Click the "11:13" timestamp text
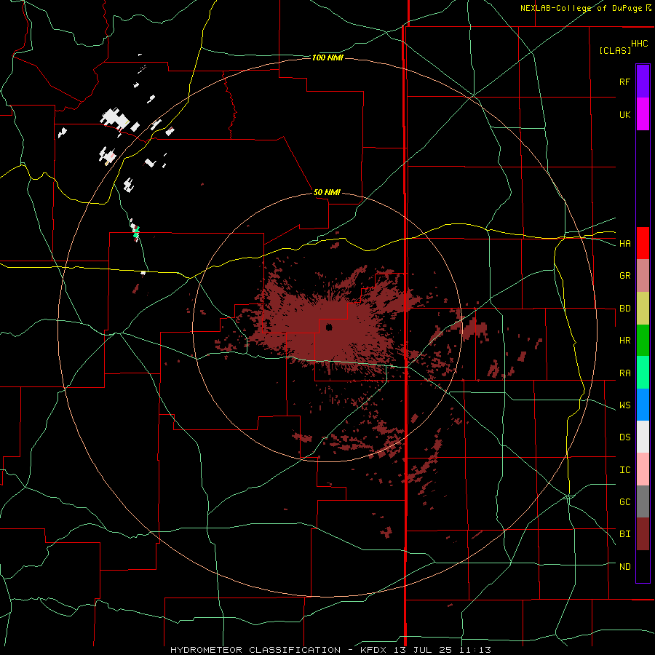The width and height of the screenshot is (655, 655). [475, 650]
